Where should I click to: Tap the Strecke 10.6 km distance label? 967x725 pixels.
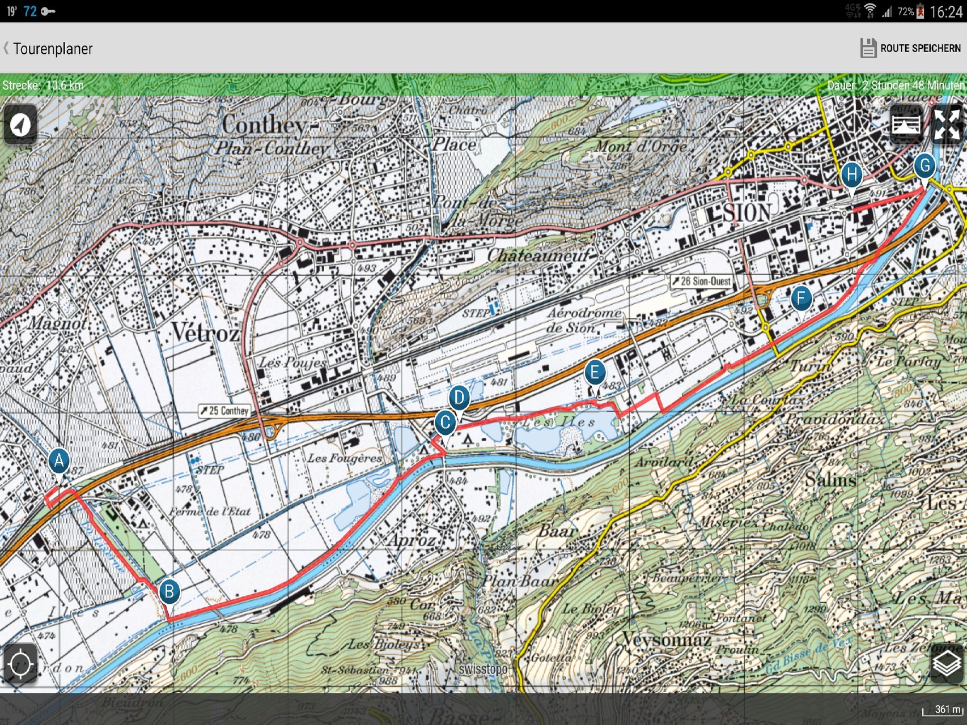(x=43, y=86)
